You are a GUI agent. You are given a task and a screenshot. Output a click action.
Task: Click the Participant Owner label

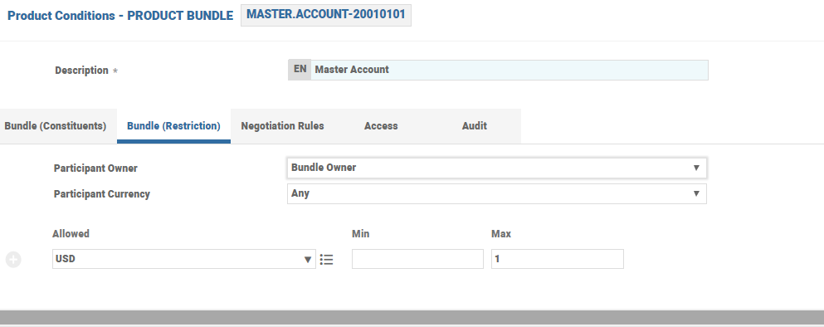(95, 168)
